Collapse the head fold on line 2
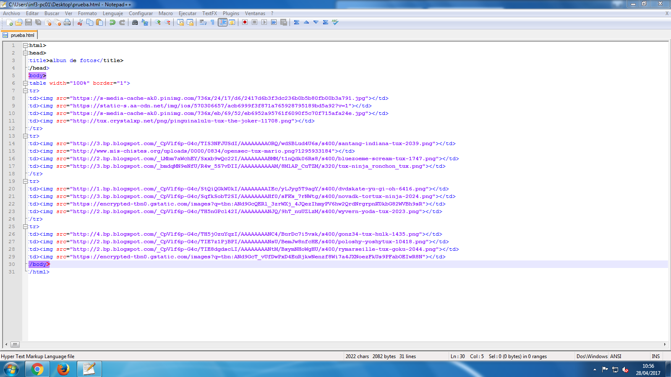 point(25,53)
